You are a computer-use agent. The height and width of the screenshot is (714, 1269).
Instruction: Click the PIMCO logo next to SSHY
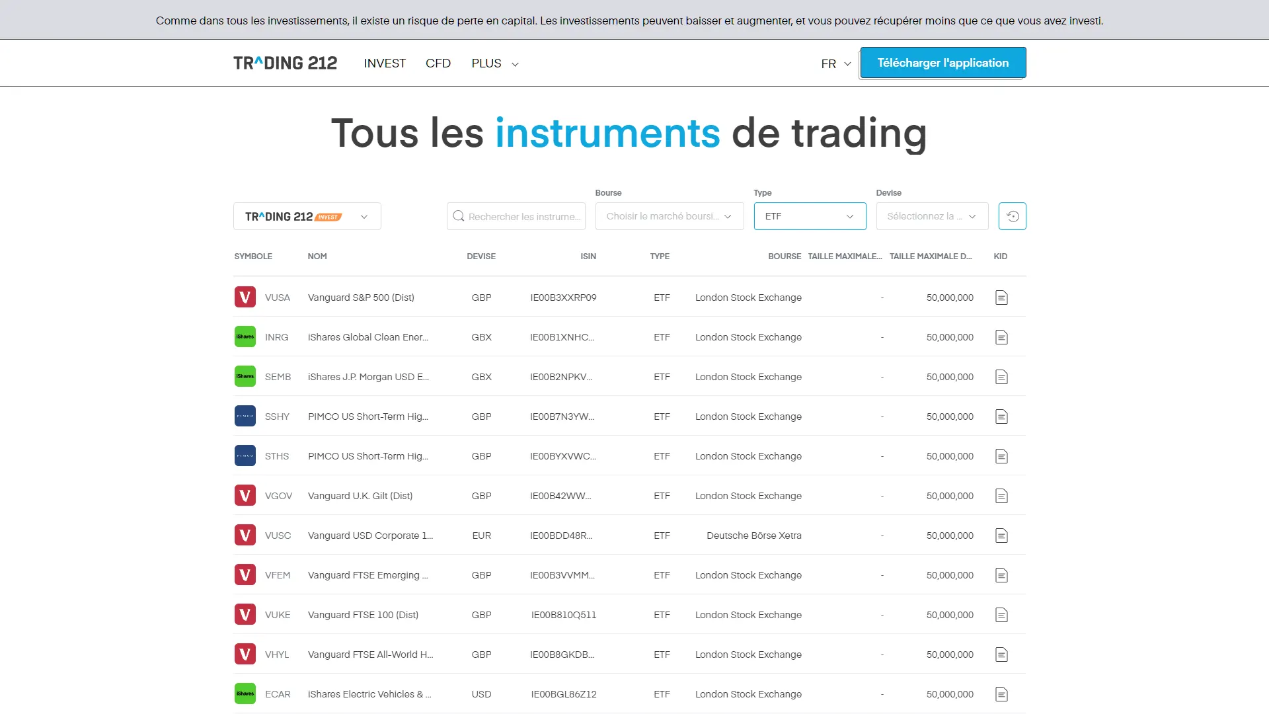245,416
